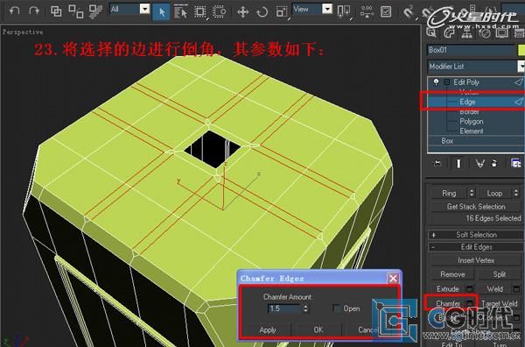
Task: Toggle the Edit Poly lightbulb visibility
Action: (x=436, y=81)
